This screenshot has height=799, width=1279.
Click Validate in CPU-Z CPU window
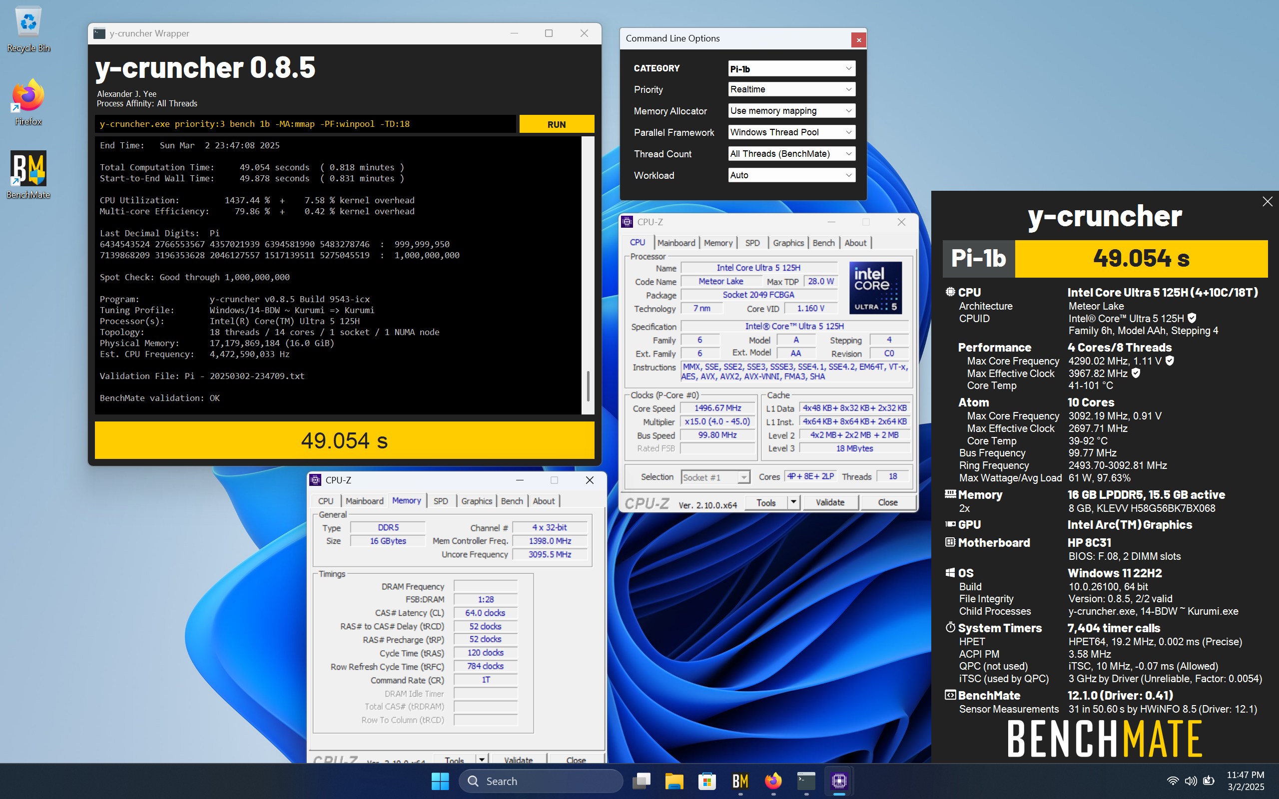830,502
